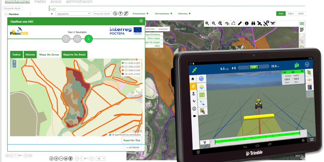Image resolution: width=324 pixels, height=162 pixels.
Task: Tap the orange running-man icon on Trimble display
Action: tap(193, 86)
